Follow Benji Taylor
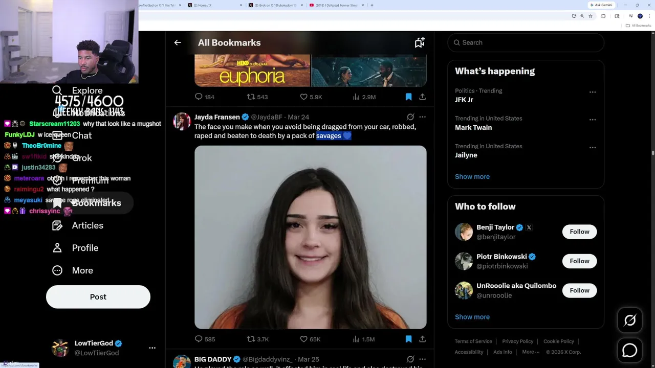This screenshot has width=655, height=368. (579, 232)
